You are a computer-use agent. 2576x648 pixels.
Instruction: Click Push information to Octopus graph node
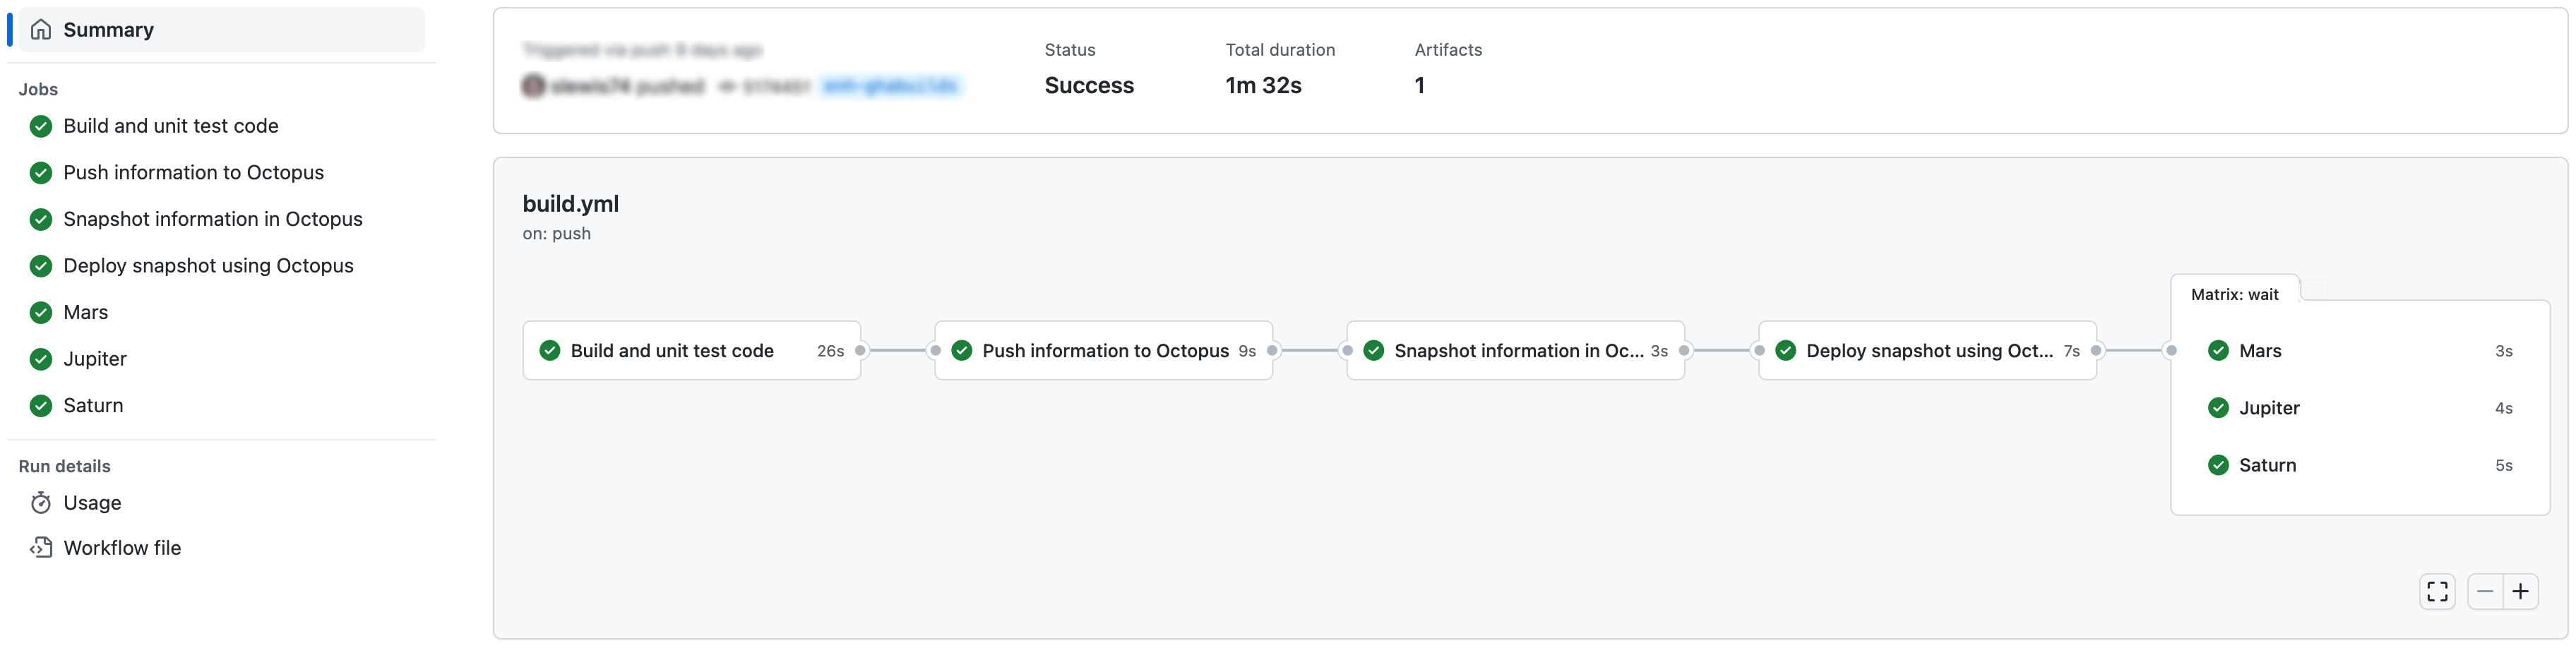[x=1104, y=350]
